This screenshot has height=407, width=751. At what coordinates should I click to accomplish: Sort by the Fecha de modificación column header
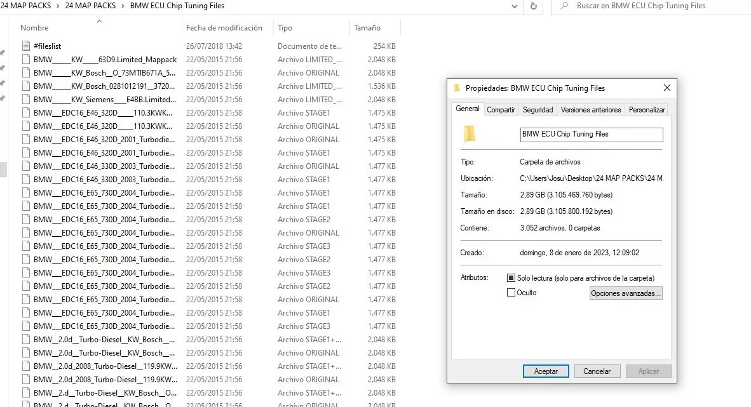pos(224,28)
